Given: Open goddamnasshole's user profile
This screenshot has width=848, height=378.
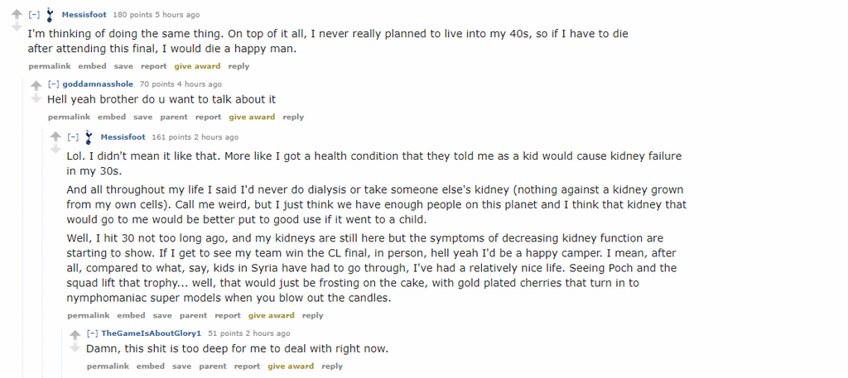Looking at the screenshot, I should point(98,84).
